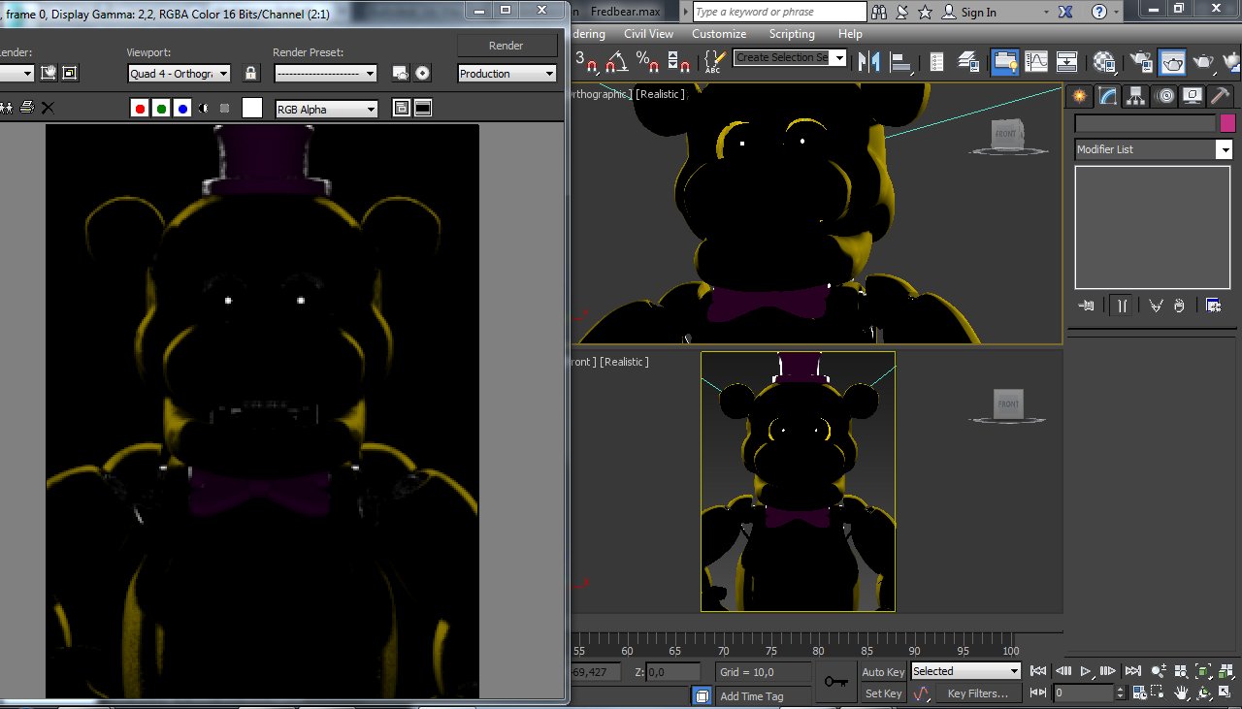
Task: Open the Selected key mode dropdown
Action: pos(965,671)
